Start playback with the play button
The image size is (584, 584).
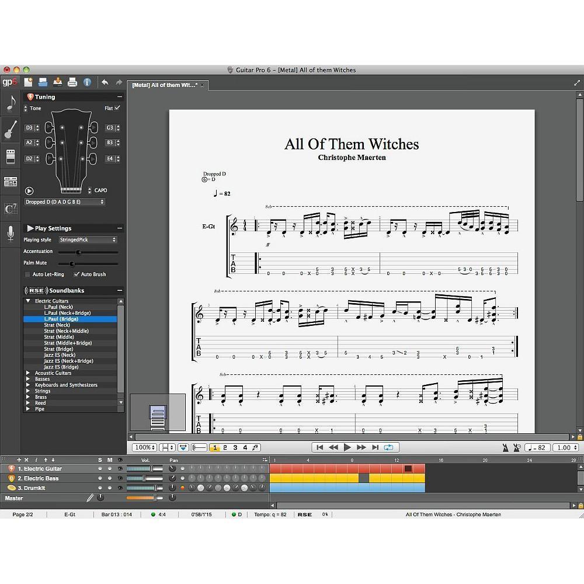click(x=347, y=447)
